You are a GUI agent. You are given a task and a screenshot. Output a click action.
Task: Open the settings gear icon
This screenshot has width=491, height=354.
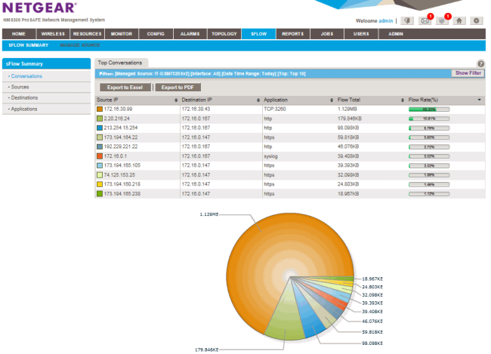[x=477, y=20]
